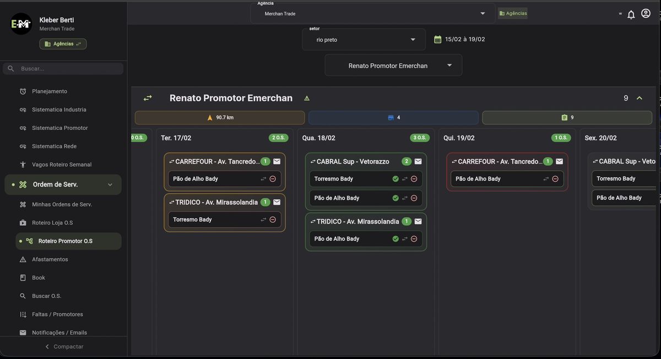This screenshot has height=359, width=661.
Task: Click the swap arrows beside Renato Promotor Emerchan
Action: tap(148, 98)
